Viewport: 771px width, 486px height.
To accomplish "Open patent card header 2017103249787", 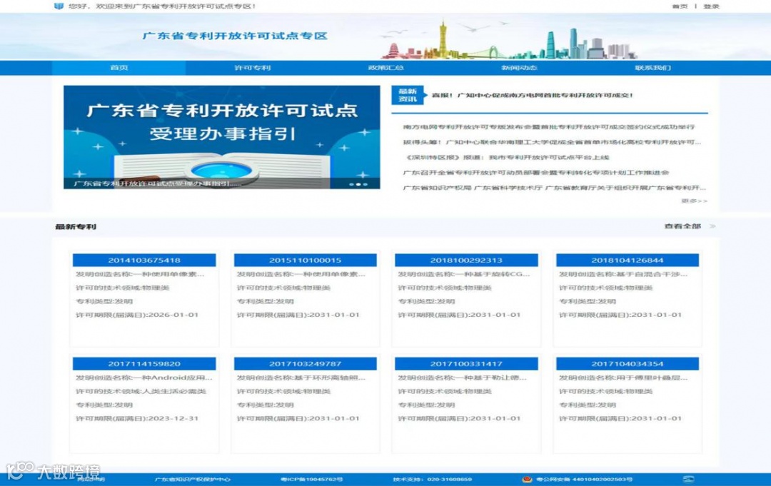I will [x=306, y=364].
